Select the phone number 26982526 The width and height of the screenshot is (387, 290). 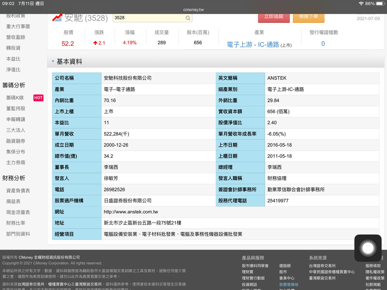click(x=114, y=190)
